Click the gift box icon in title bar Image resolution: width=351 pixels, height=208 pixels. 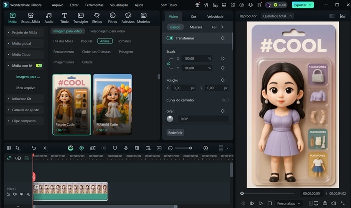click(197, 5)
